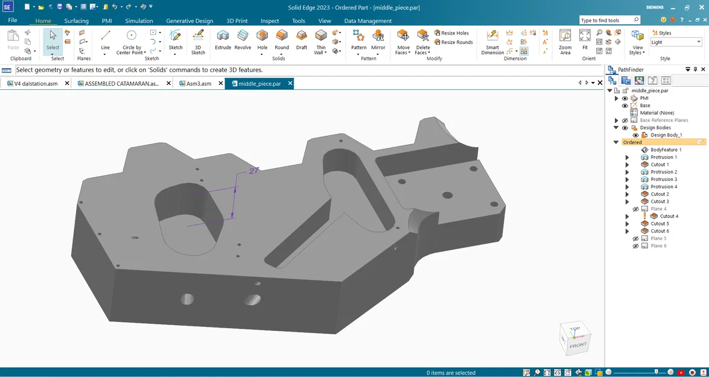
Task: Toggle visibility of Base node
Action: 625,106
